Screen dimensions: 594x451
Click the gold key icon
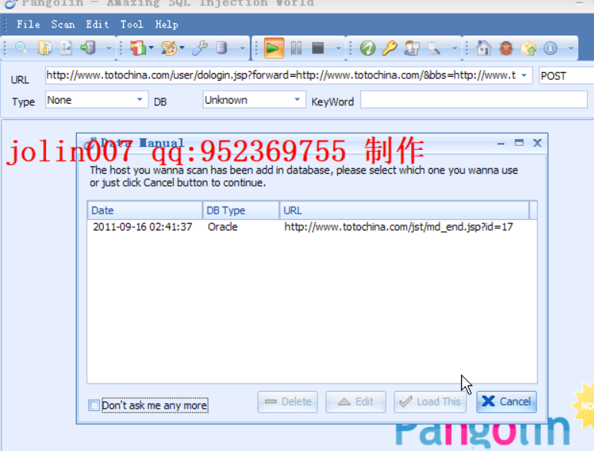(x=389, y=48)
